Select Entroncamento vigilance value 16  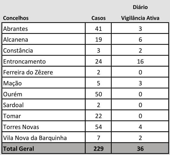pos(140,61)
